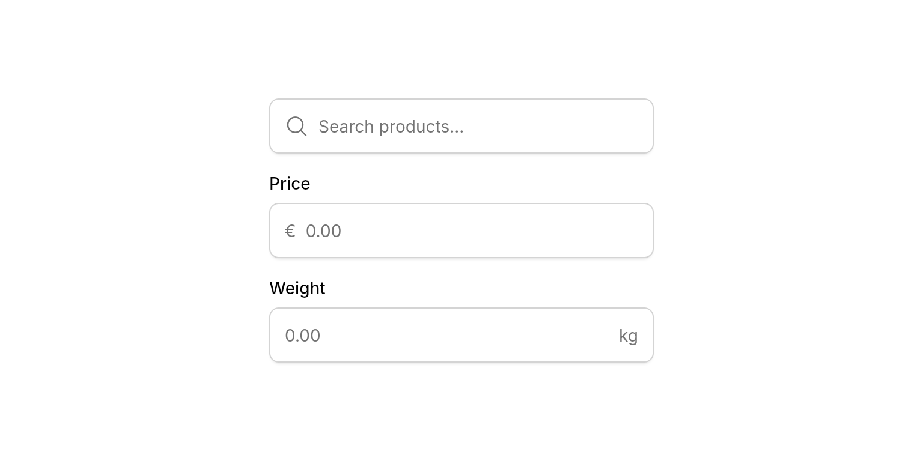Click the kilogram suffix in Weight input

[628, 335]
